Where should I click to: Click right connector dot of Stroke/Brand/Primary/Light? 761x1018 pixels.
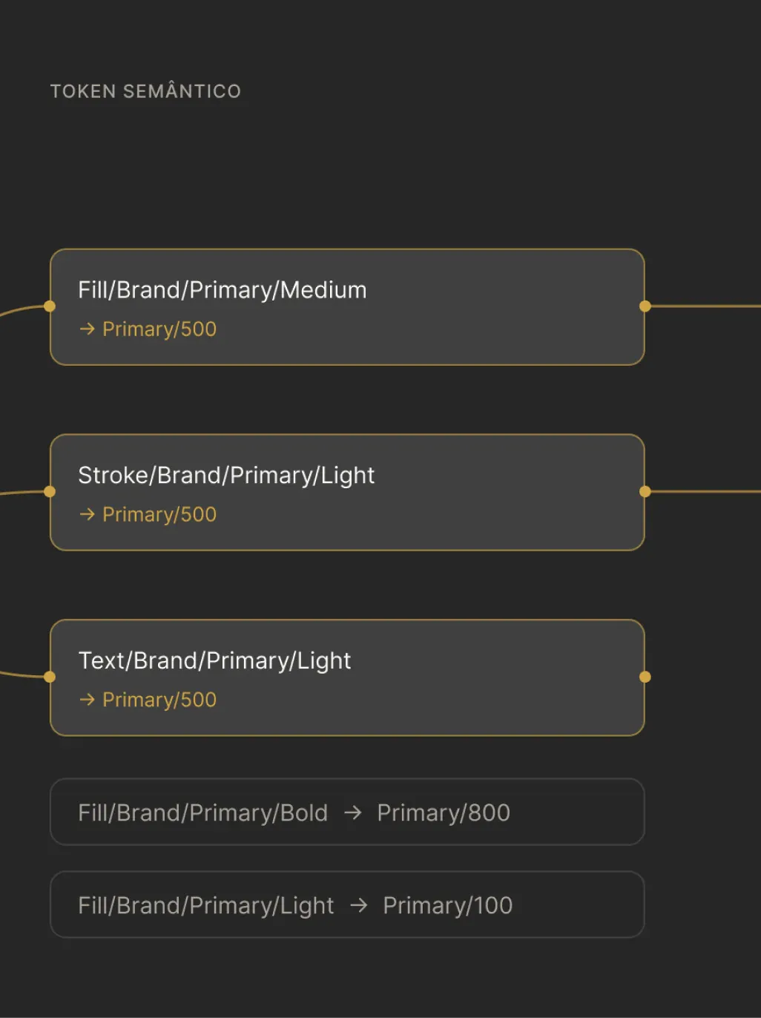[645, 491]
